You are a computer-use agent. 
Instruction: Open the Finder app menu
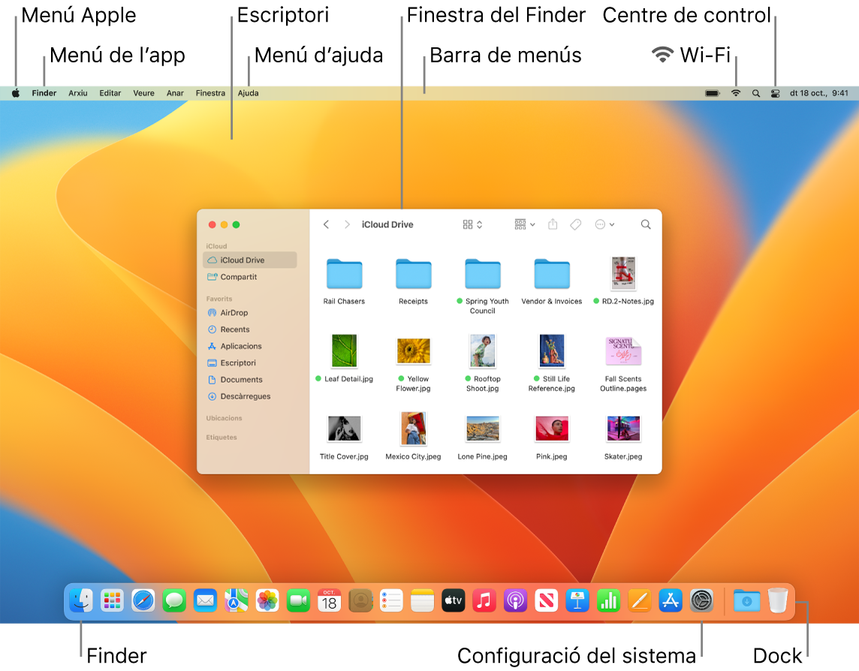point(44,93)
